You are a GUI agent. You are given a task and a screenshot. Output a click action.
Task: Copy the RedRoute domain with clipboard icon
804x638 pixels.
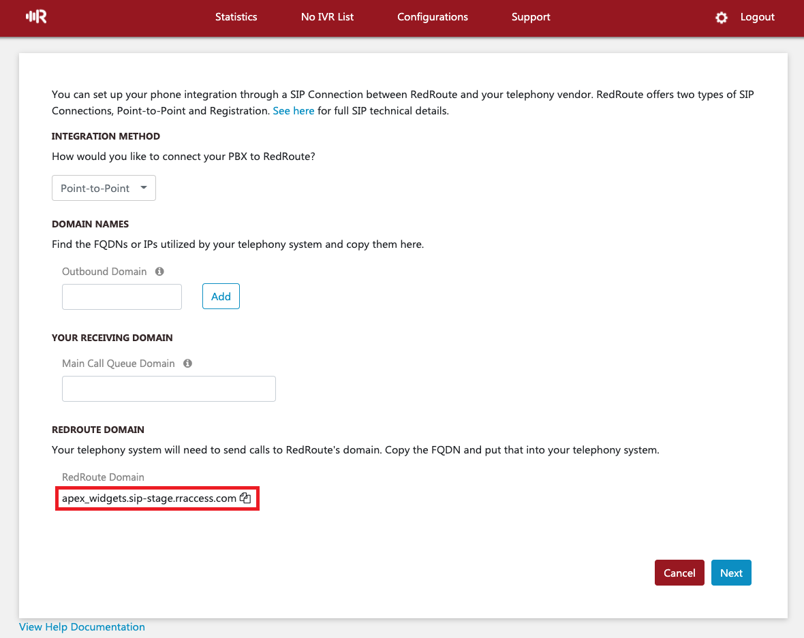click(245, 498)
